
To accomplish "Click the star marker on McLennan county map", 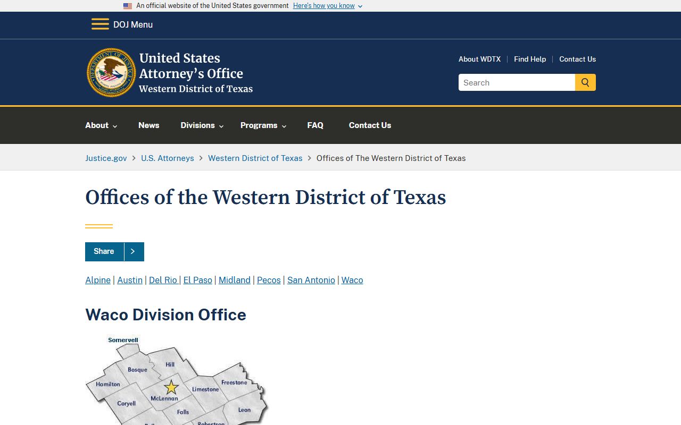I will coord(171,387).
